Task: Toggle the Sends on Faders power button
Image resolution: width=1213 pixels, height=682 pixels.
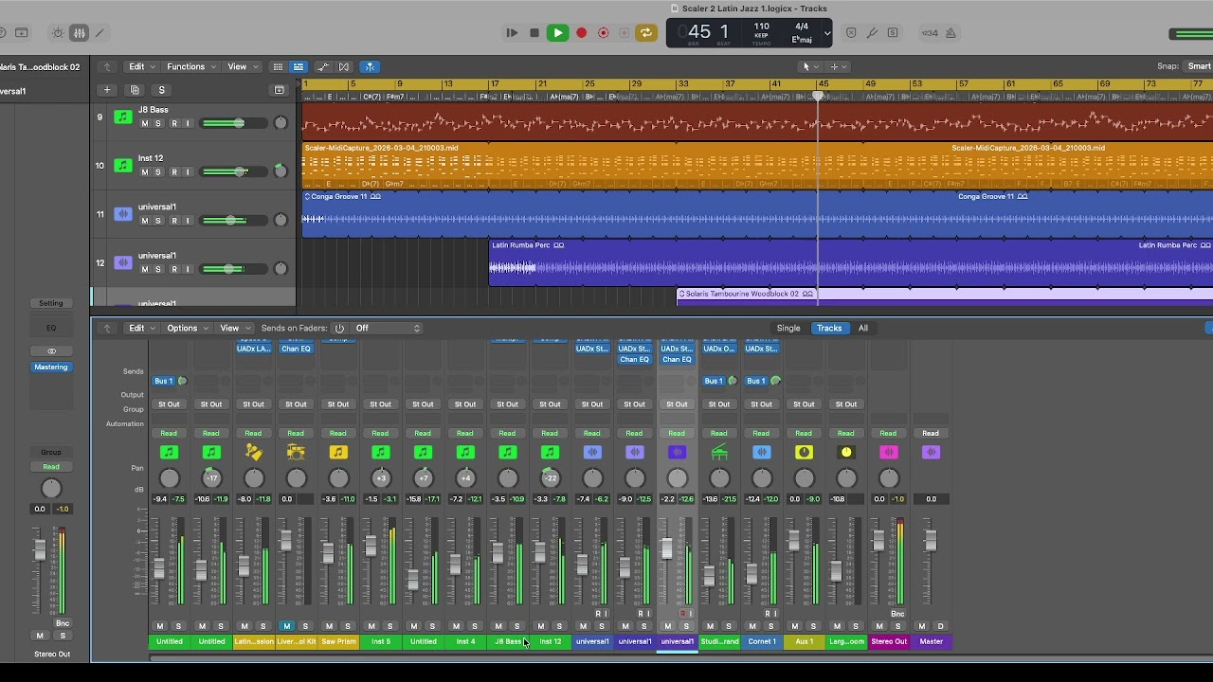Action: (x=339, y=328)
